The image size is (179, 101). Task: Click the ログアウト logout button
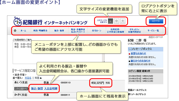point(156,21)
